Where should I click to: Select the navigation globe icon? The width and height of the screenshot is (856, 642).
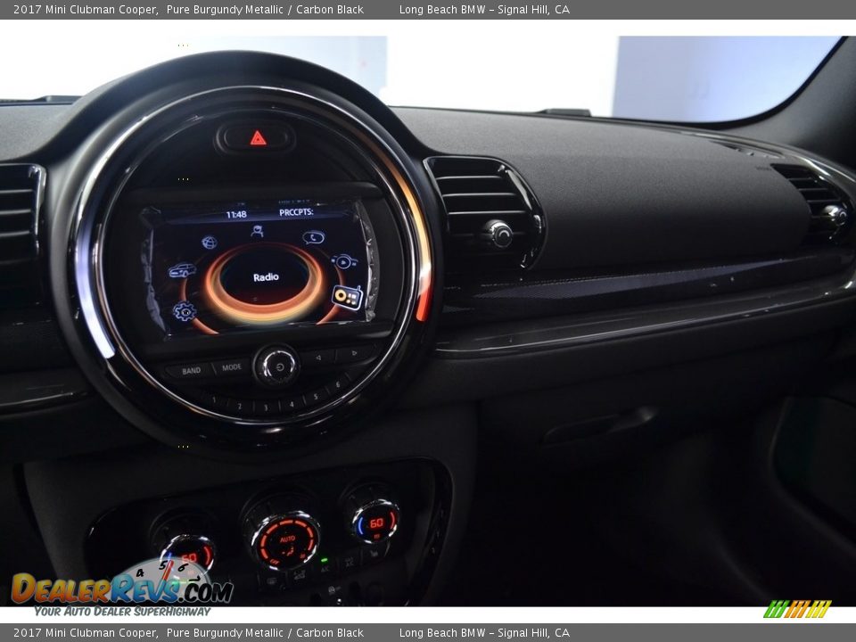209,242
